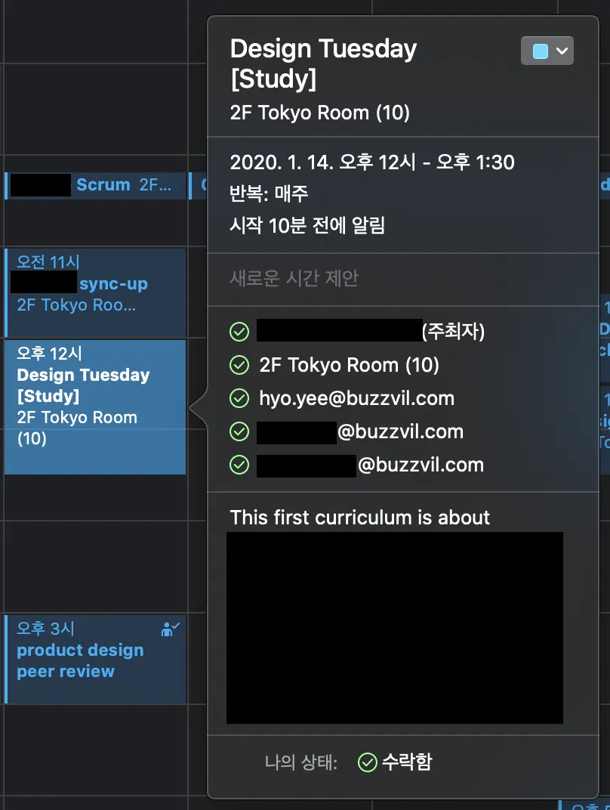Click the green check icon beside 수락함

368,762
